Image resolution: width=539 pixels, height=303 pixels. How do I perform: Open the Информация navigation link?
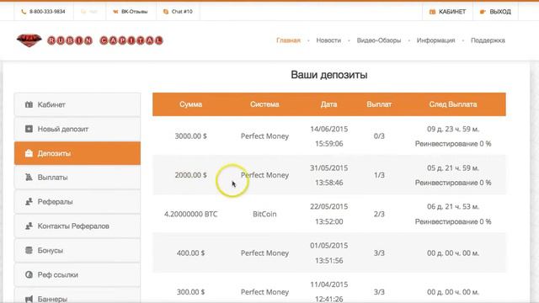coord(436,40)
